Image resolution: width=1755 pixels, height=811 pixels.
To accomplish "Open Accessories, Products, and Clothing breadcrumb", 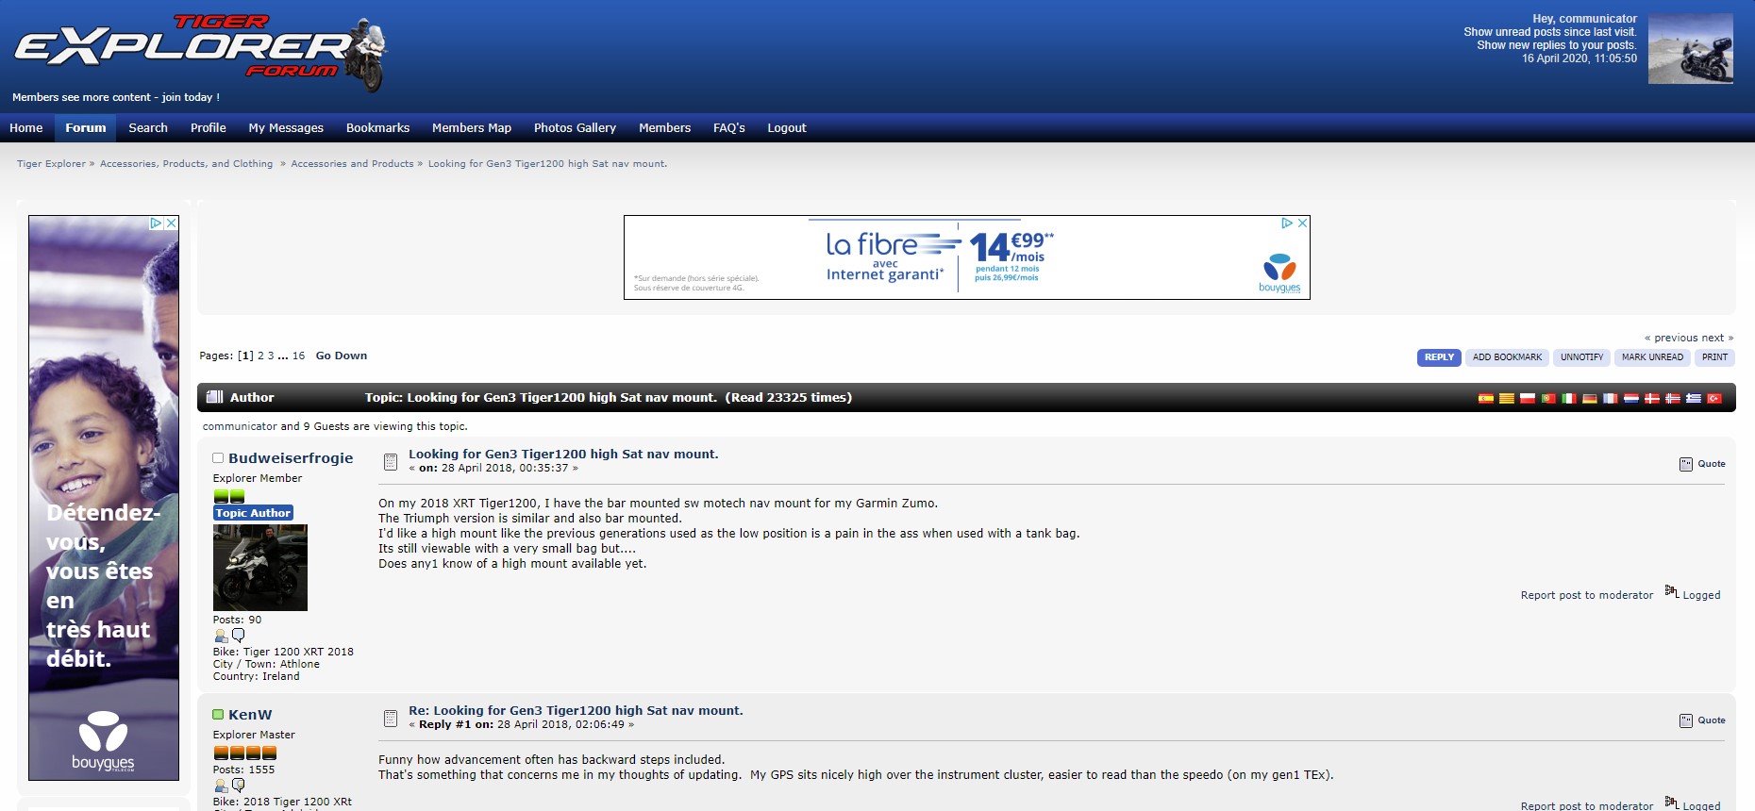I will click(x=186, y=164).
